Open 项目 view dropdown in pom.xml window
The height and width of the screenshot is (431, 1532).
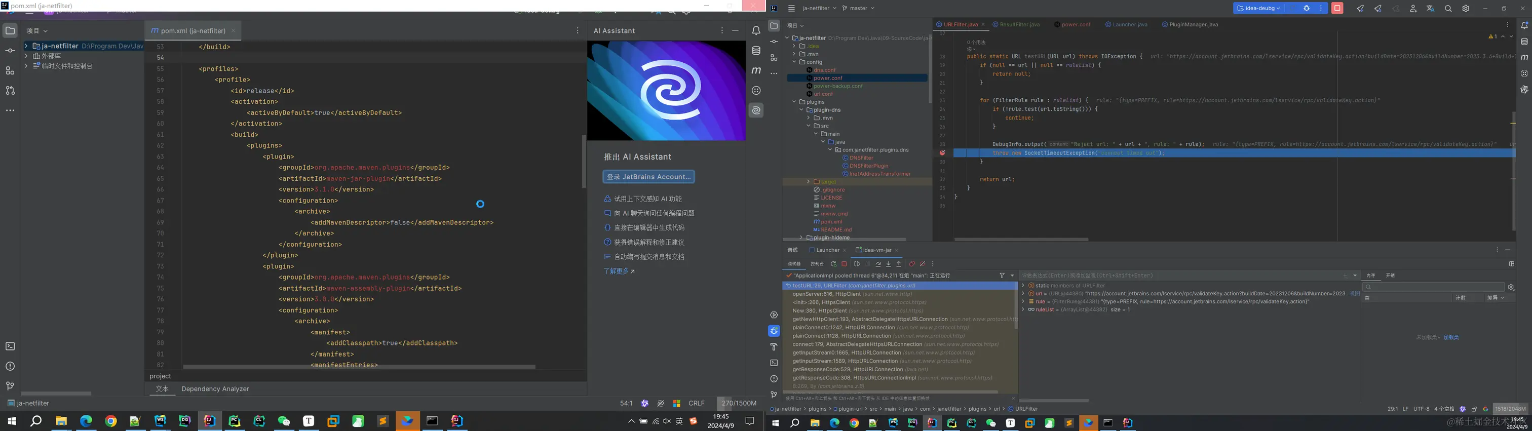click(x=37, y=31)
